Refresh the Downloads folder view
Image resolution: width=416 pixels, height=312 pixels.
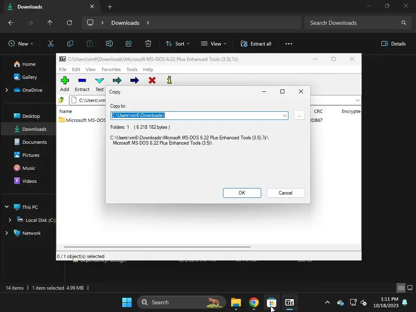(x=69, y=23)
